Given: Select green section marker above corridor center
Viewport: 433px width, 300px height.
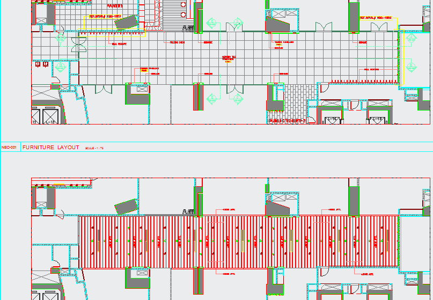Looking at the screenshot, I should (211, 23).
